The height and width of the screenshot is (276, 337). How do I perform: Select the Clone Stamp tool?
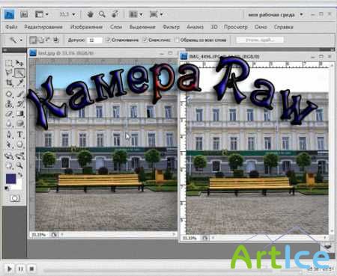click(x=9, y=104)
